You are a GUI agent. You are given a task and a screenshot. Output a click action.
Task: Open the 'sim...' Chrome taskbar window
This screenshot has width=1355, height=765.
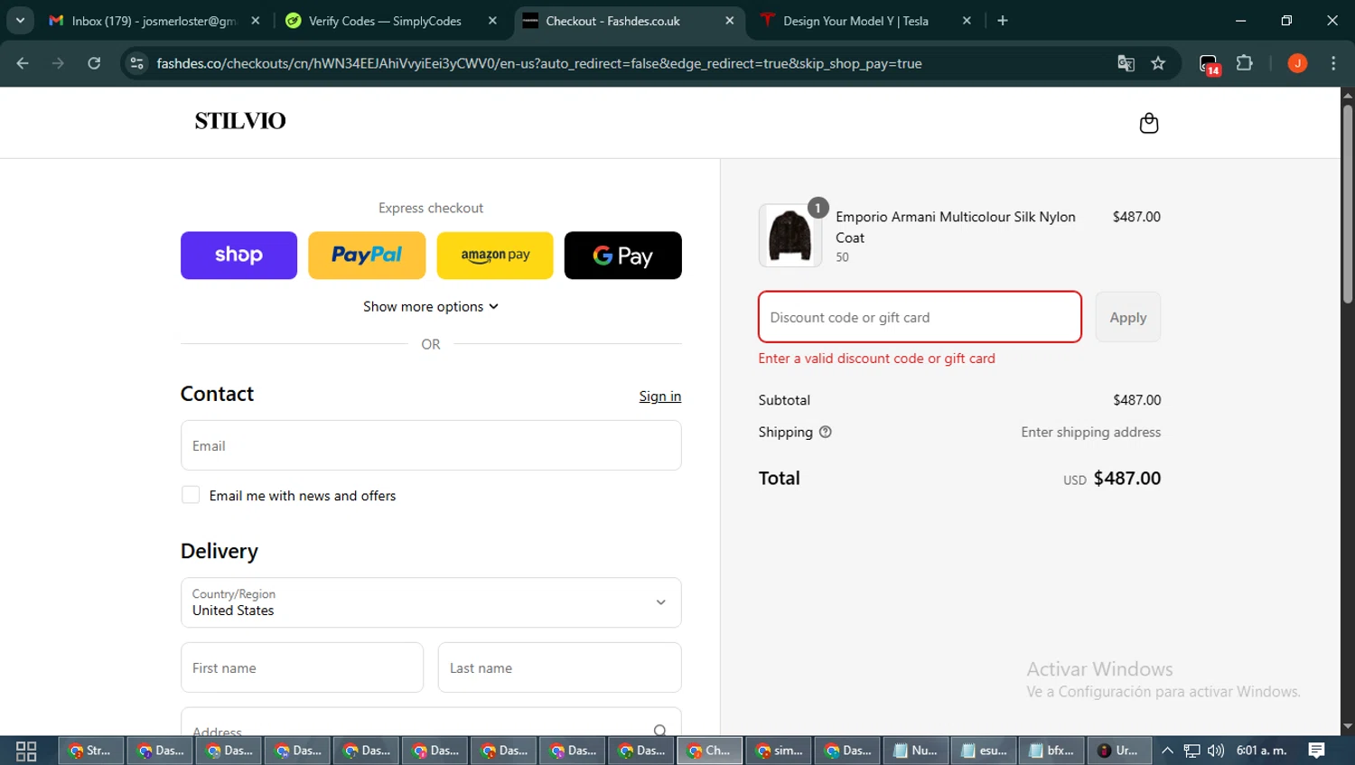(779, 751)
